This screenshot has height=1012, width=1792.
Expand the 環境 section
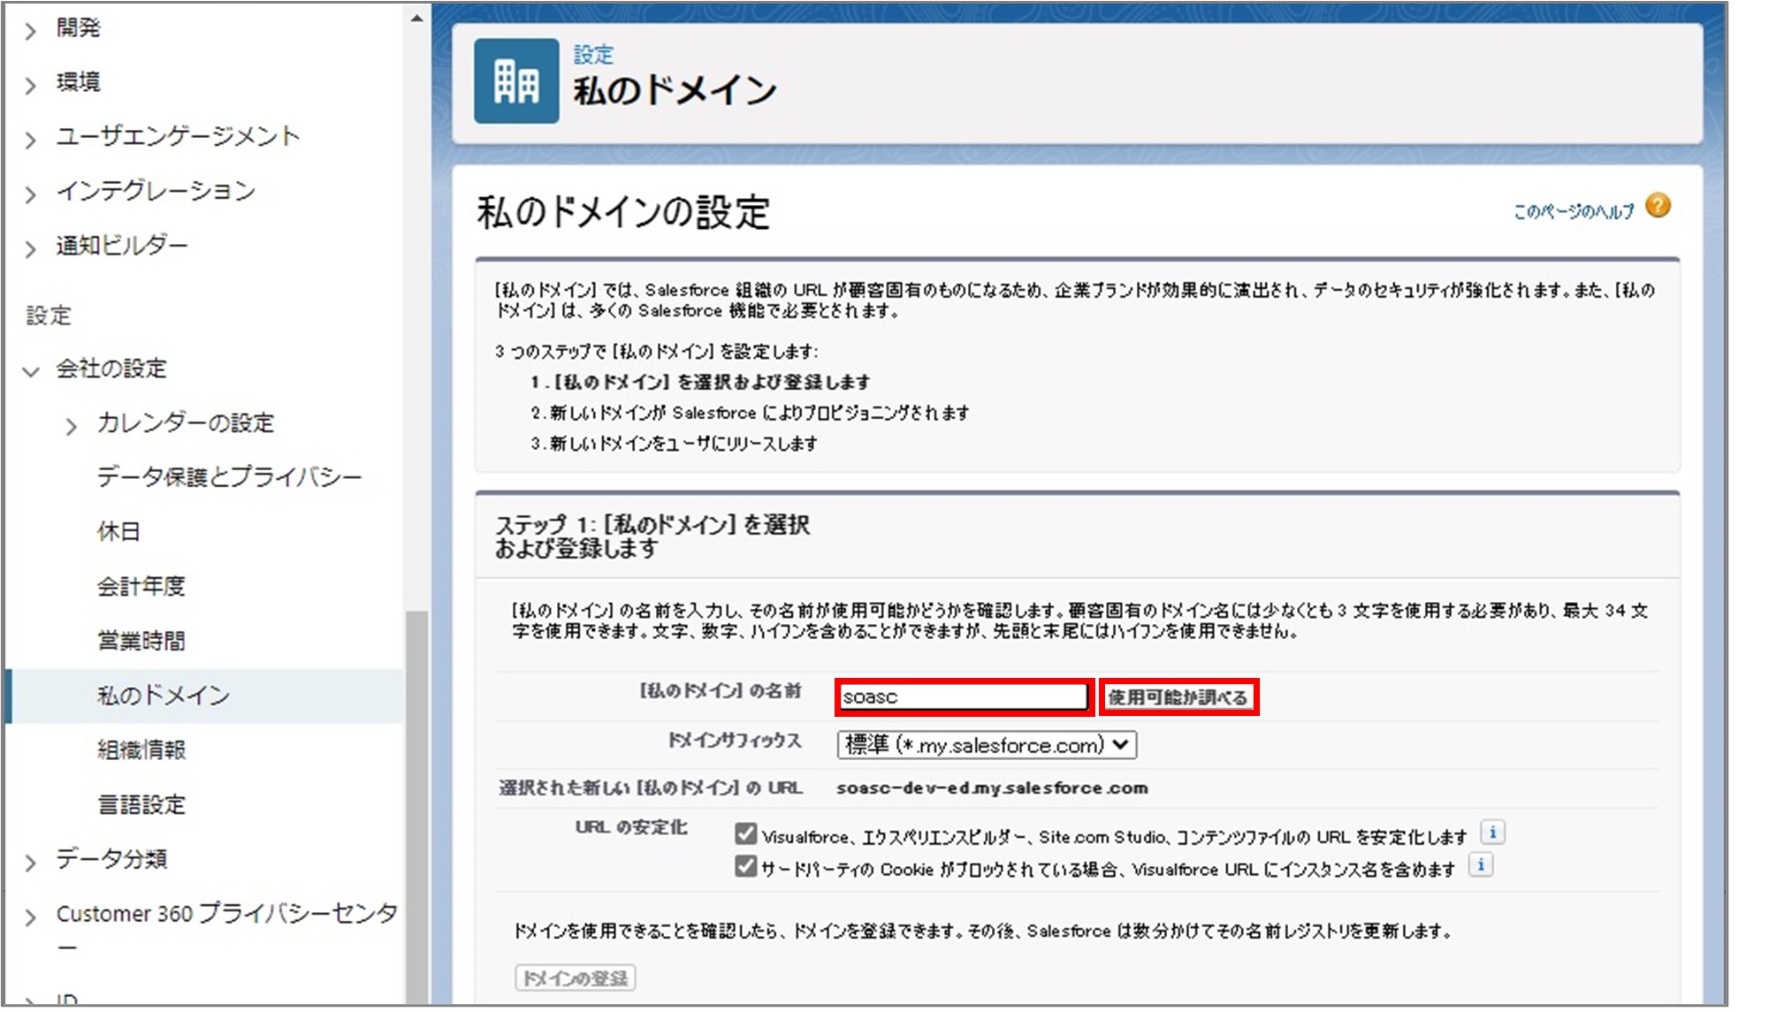click(x=31, y=85)
